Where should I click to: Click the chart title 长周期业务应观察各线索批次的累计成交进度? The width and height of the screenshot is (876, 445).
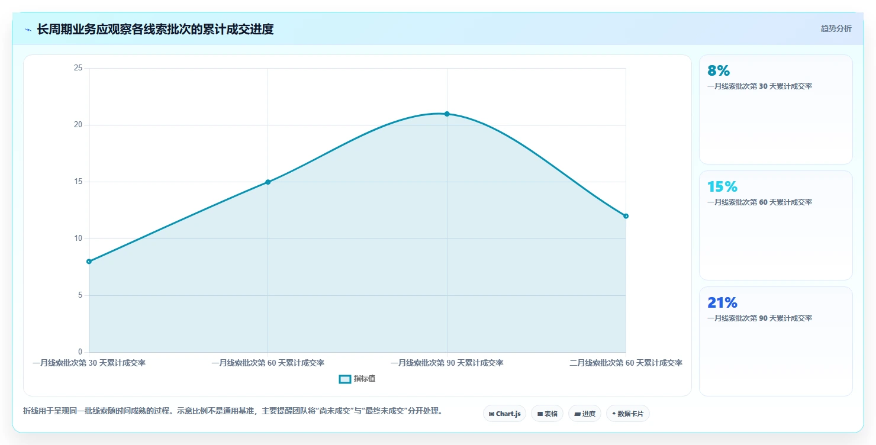click(x=155, y=29)
